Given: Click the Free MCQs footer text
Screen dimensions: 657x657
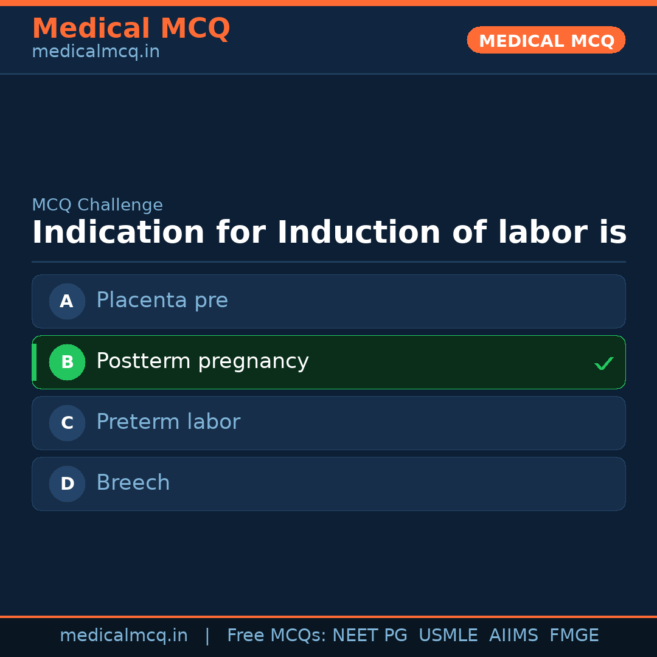Looking at the screenshot, I should point(277,636).
